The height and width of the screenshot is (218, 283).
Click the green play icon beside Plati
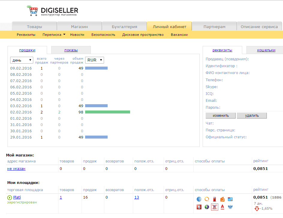click(9, 197)
